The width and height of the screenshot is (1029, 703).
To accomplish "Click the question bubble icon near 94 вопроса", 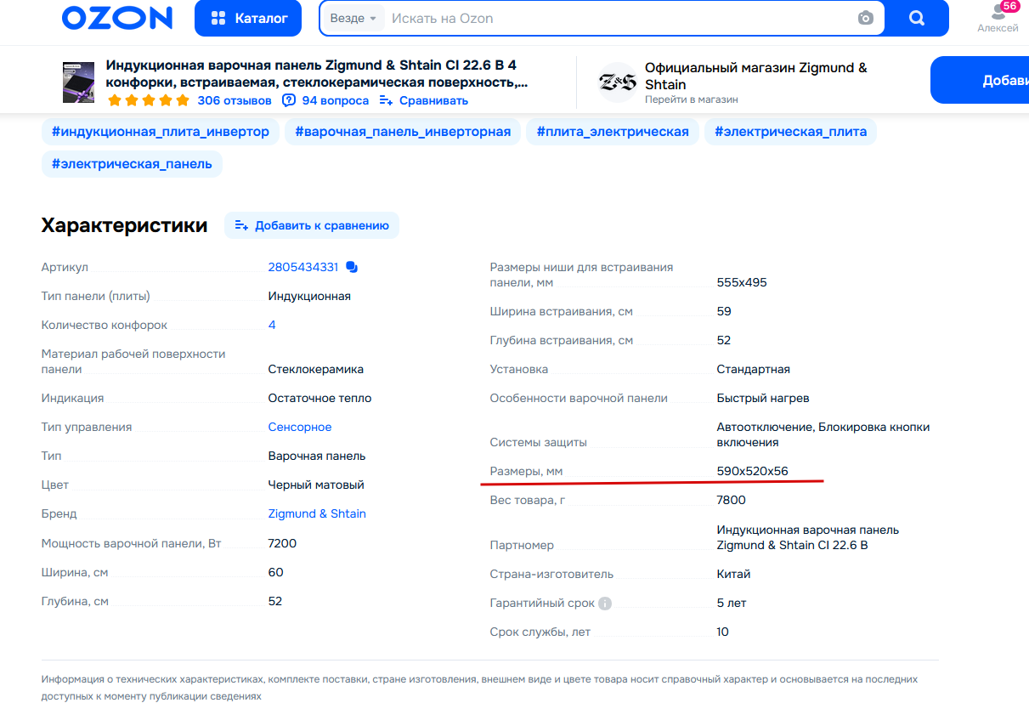I will (289, 100).
